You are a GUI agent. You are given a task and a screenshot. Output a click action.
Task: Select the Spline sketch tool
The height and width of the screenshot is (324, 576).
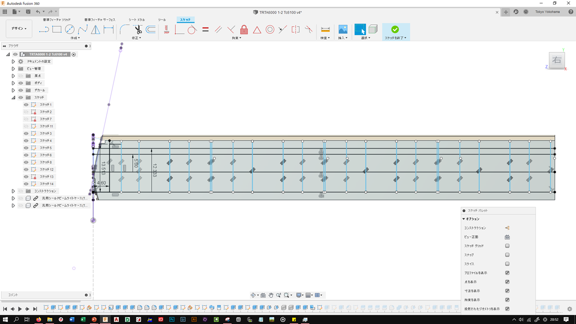(x=83, y=30)
